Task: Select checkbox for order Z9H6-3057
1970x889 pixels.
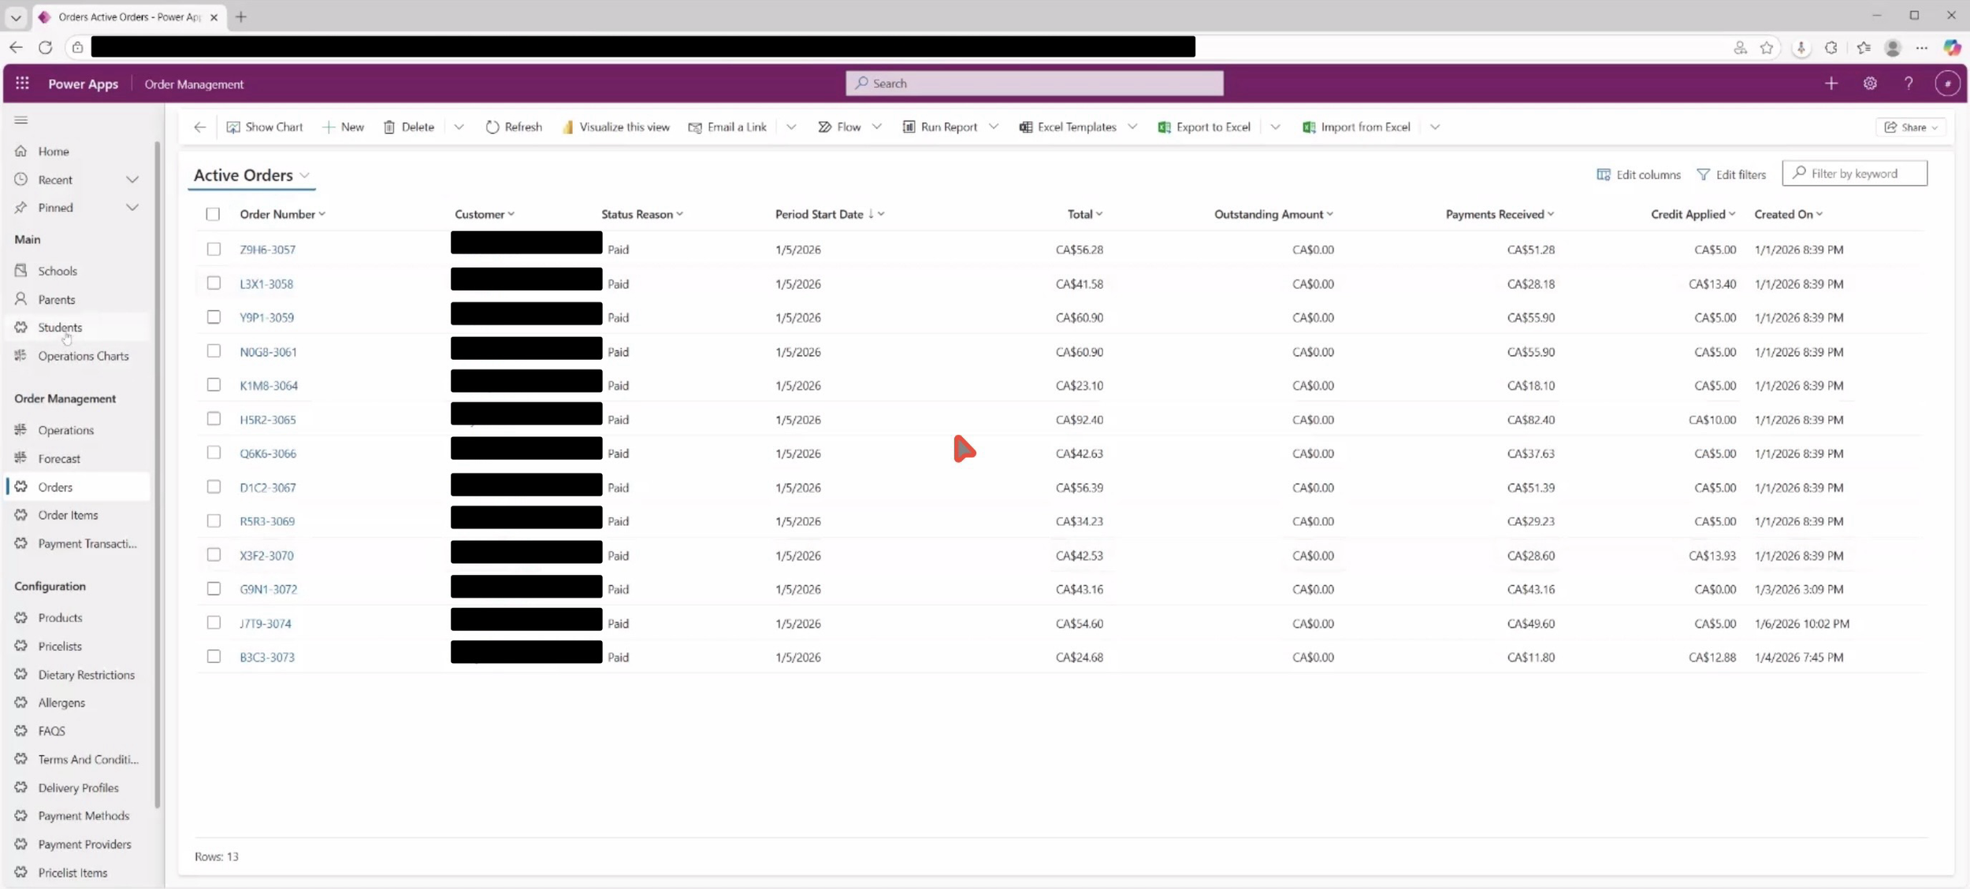Action: [214, 249]
